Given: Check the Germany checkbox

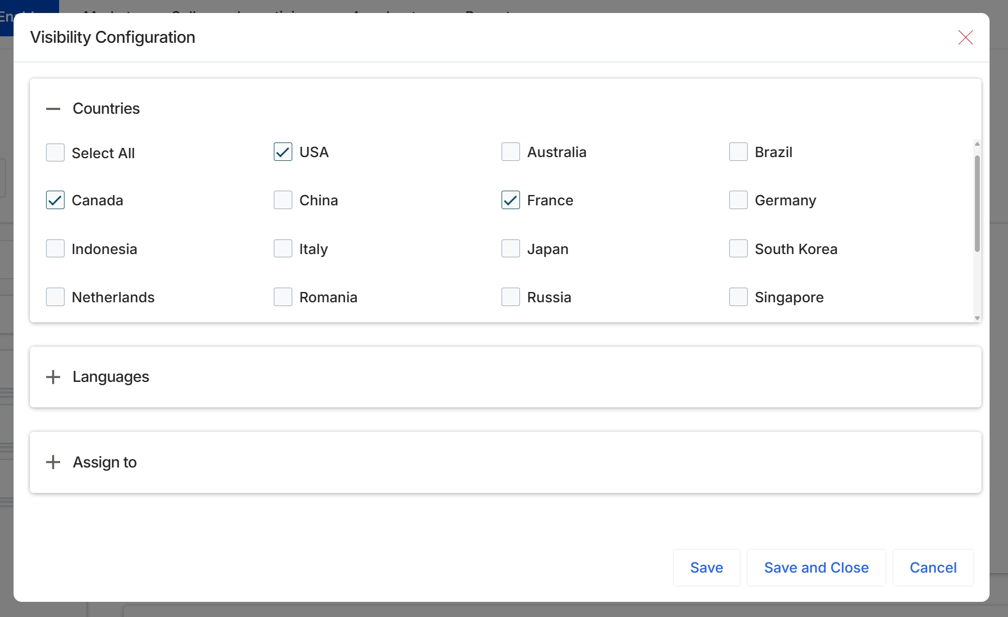Looking at the screenshot, I should [739, 200].
